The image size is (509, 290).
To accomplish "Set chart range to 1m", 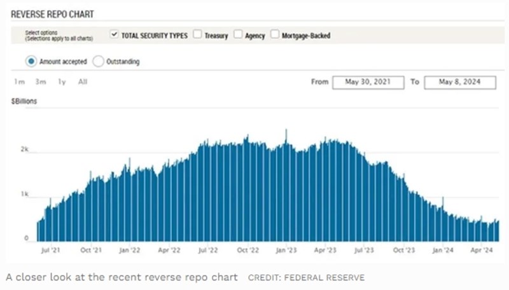I will tap(20, 81).
